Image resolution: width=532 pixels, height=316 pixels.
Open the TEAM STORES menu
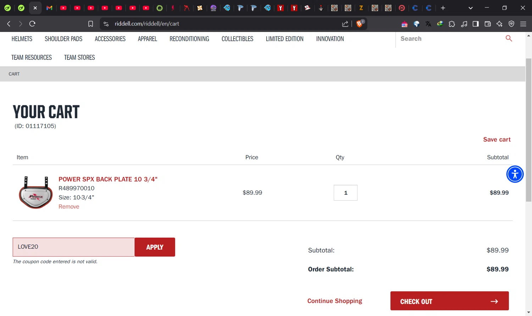click(x=79, y=57)
